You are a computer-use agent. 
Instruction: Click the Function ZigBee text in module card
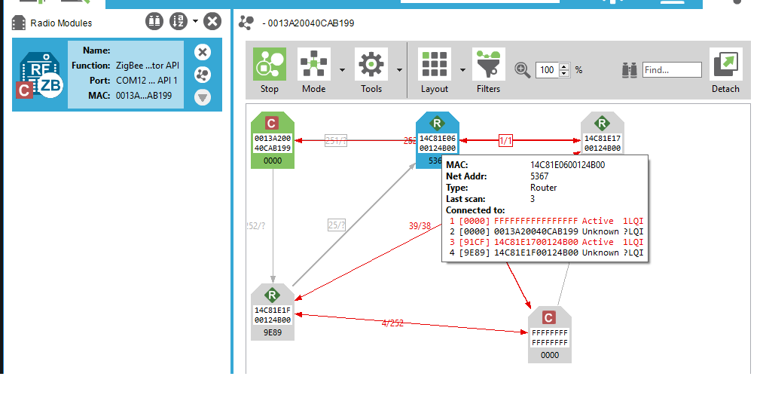(x=148, y=66)
